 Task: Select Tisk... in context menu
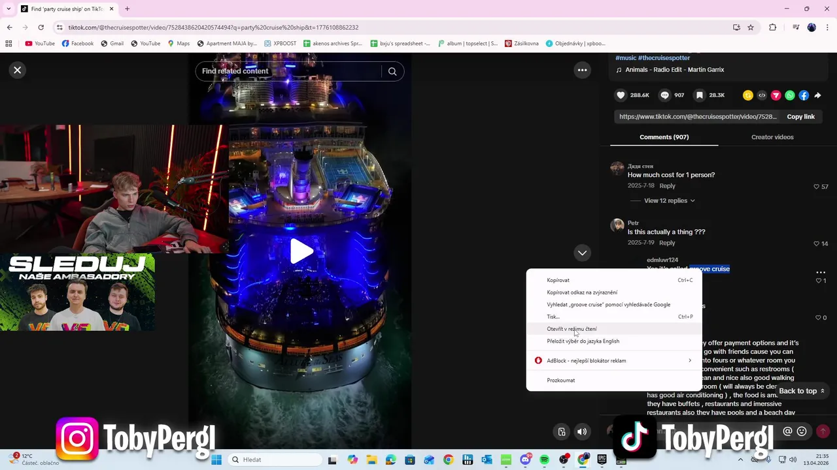(614, 317)
